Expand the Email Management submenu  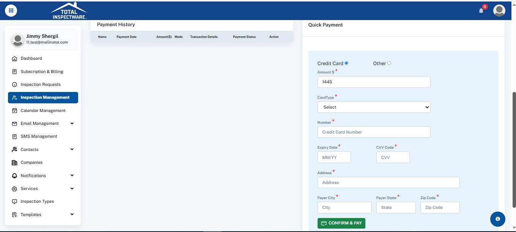(72, 123)
